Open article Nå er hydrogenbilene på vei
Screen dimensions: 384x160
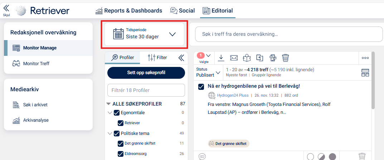(x=254, y=86)
